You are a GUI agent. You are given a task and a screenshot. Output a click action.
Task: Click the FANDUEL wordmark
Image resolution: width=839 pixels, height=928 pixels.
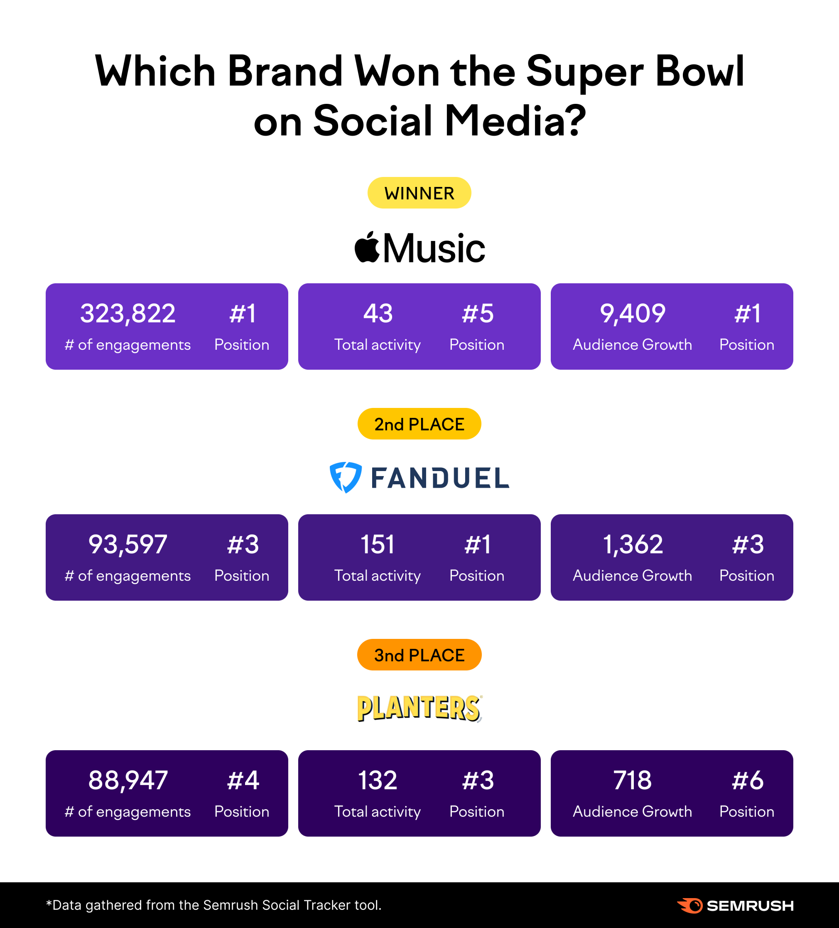(x=440, y=478)
